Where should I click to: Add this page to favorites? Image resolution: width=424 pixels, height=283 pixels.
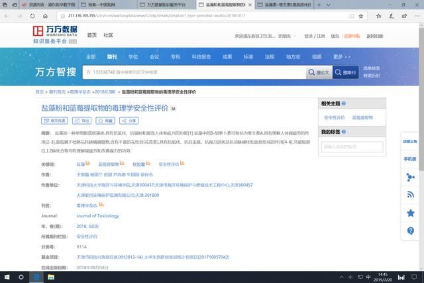click(x=361, y=16)
